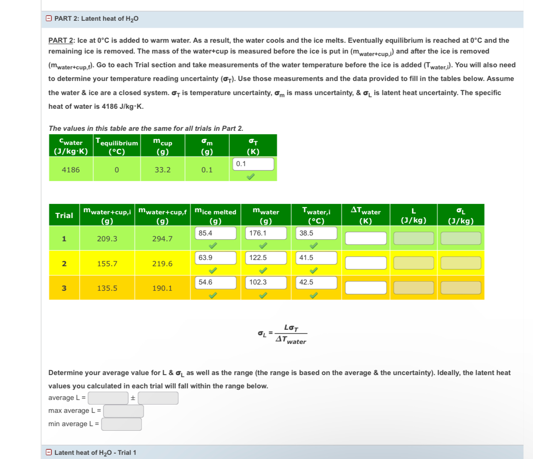Click checkmark under Trial 2 m water 122.5
Screen dimensions: 533x459
point(263,270)
